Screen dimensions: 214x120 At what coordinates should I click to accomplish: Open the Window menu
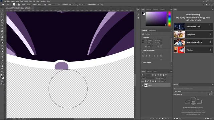pyautogui.click(x=43, y=1)
